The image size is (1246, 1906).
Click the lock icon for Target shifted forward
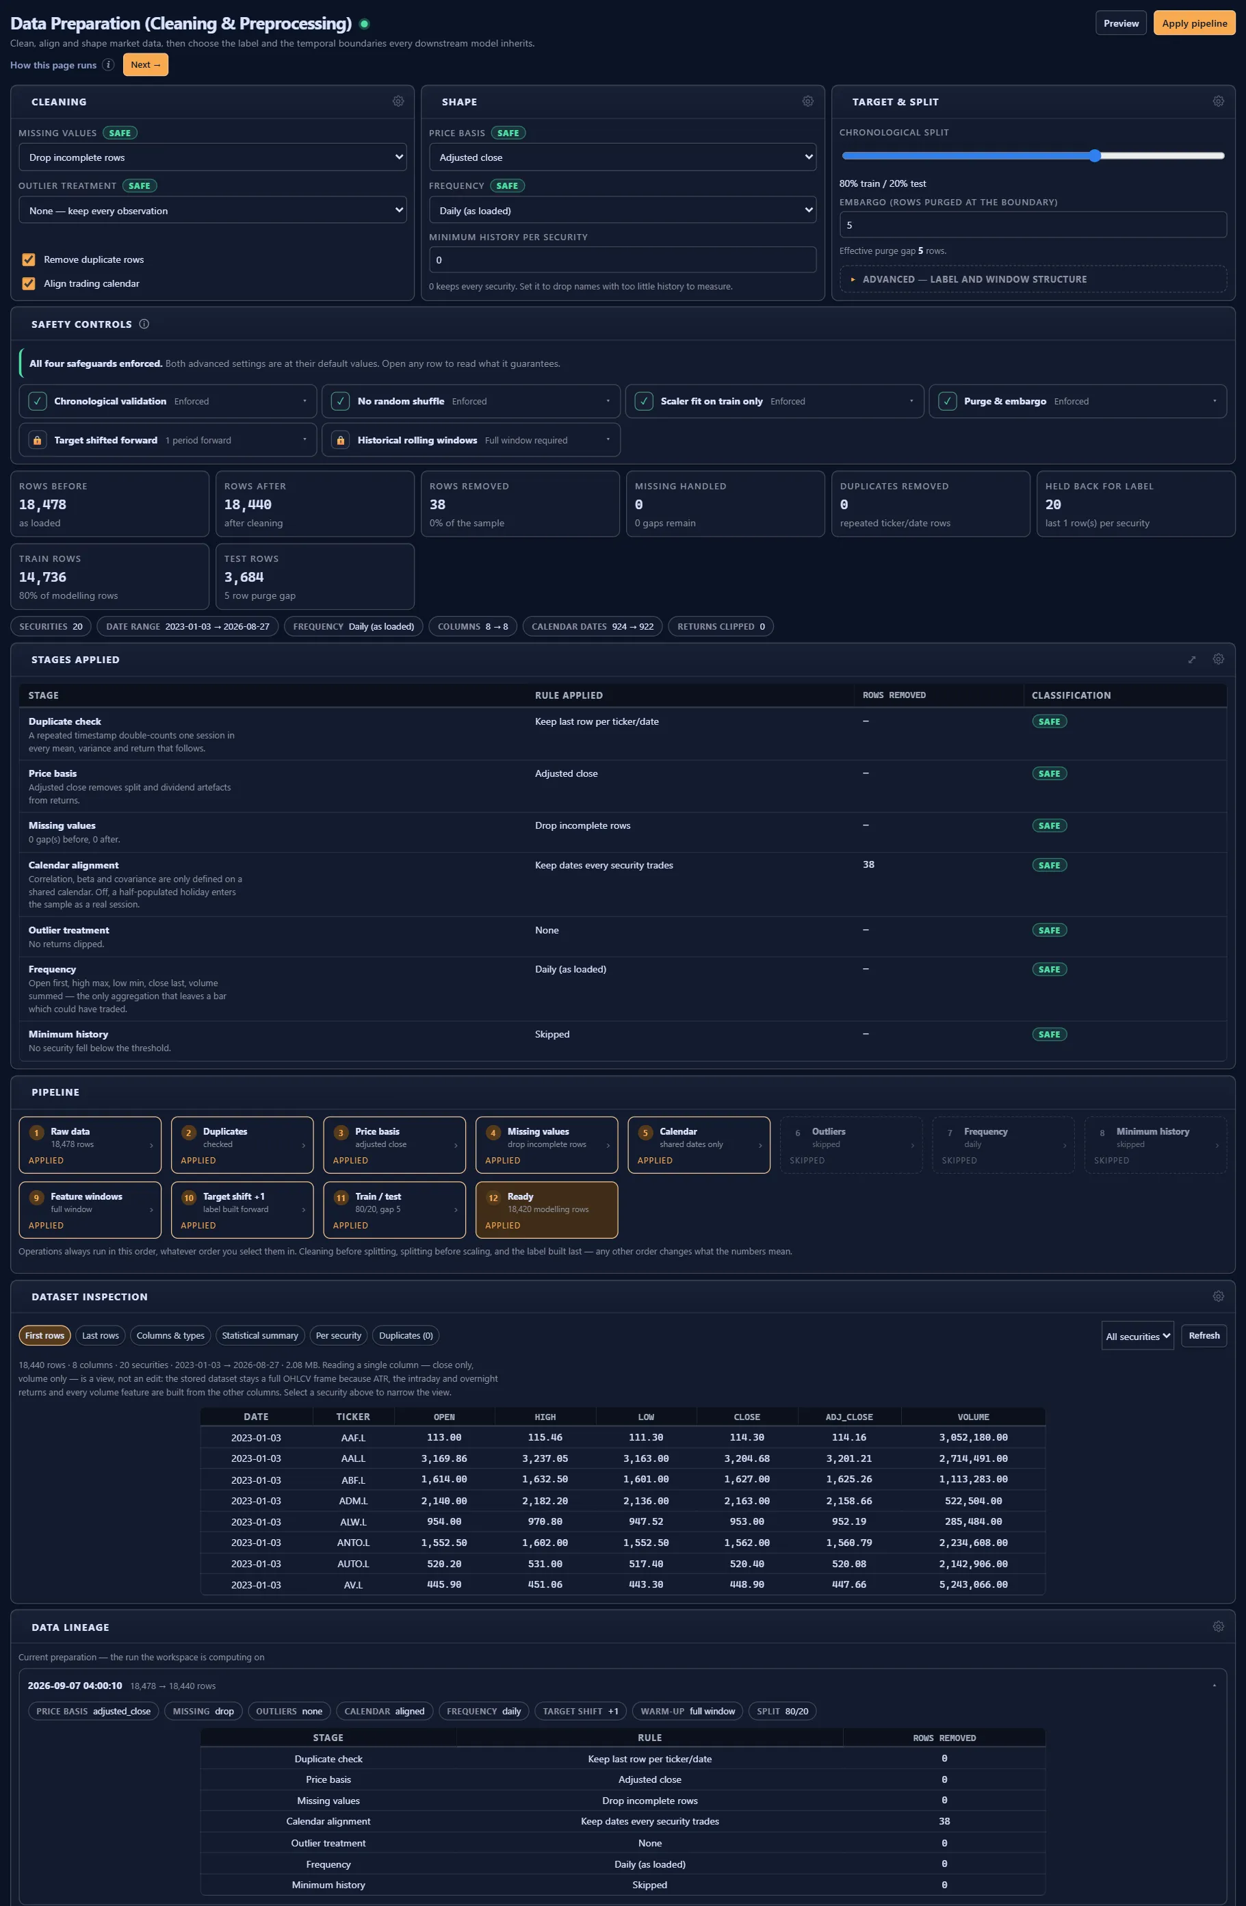click(37, 441)
